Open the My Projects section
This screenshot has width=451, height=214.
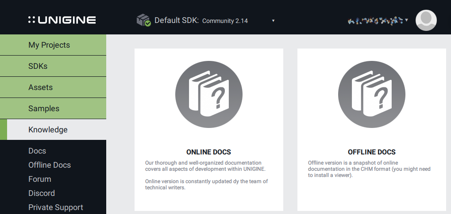53,45
